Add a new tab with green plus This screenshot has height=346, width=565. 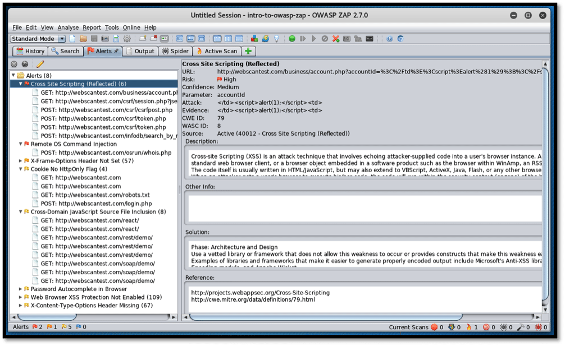tap(248, 51)
